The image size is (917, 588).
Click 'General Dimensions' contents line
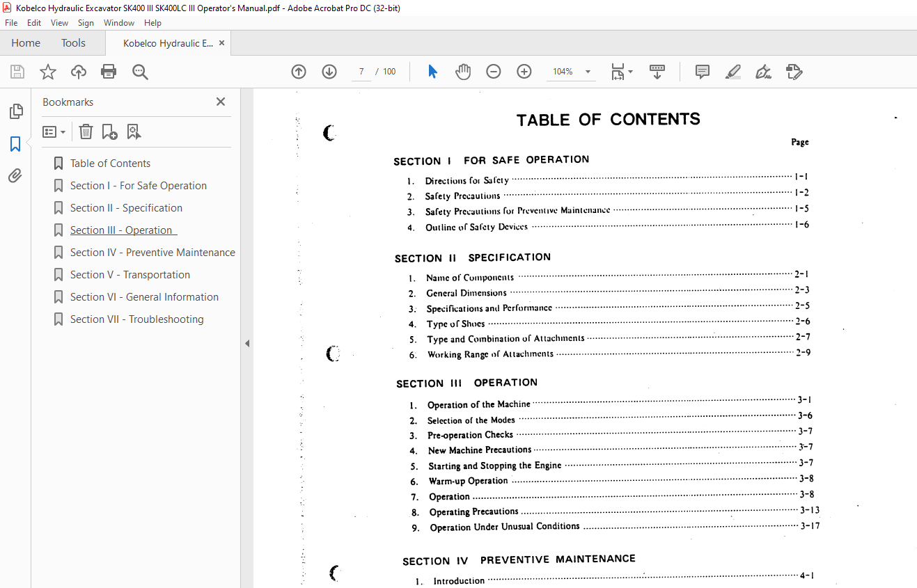click(x=467, y=293)
